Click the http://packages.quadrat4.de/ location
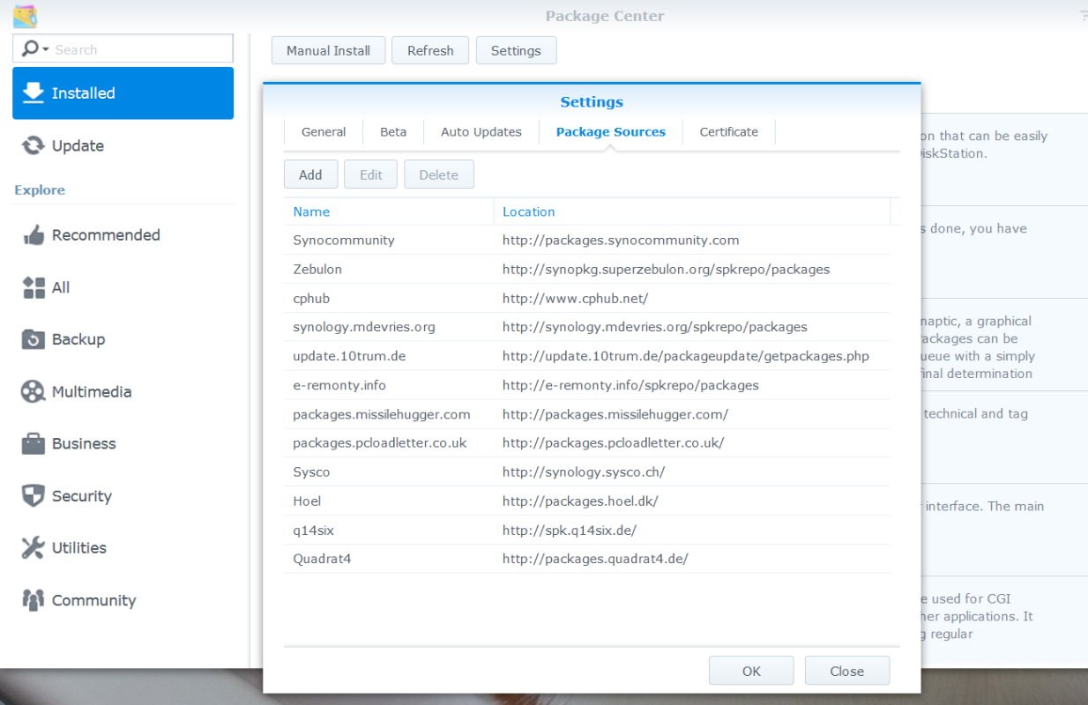Screen dimensions: 1088x705 coord(595,559)
